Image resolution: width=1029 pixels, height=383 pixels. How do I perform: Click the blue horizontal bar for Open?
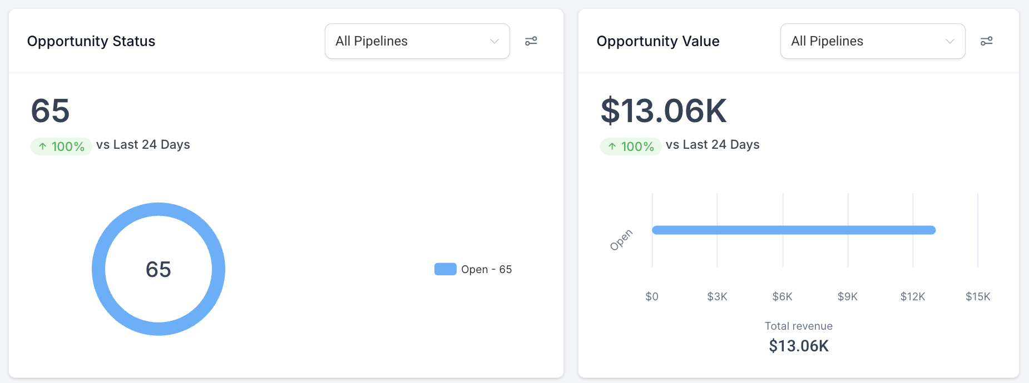(x=794, y=229)
